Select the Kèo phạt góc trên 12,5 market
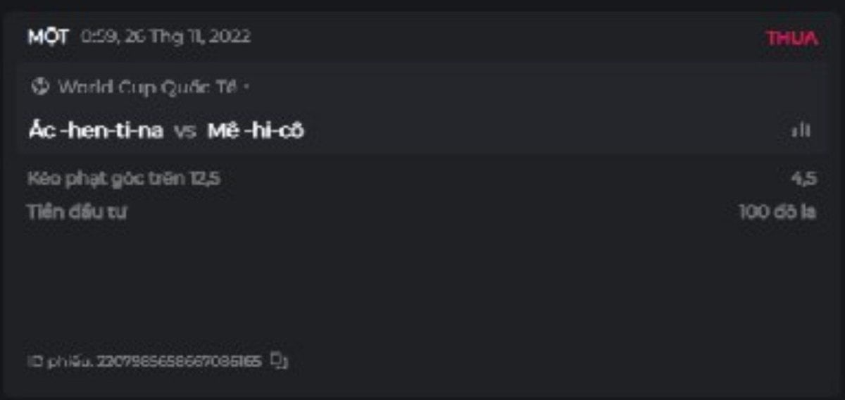 click(x=124, y=179)
